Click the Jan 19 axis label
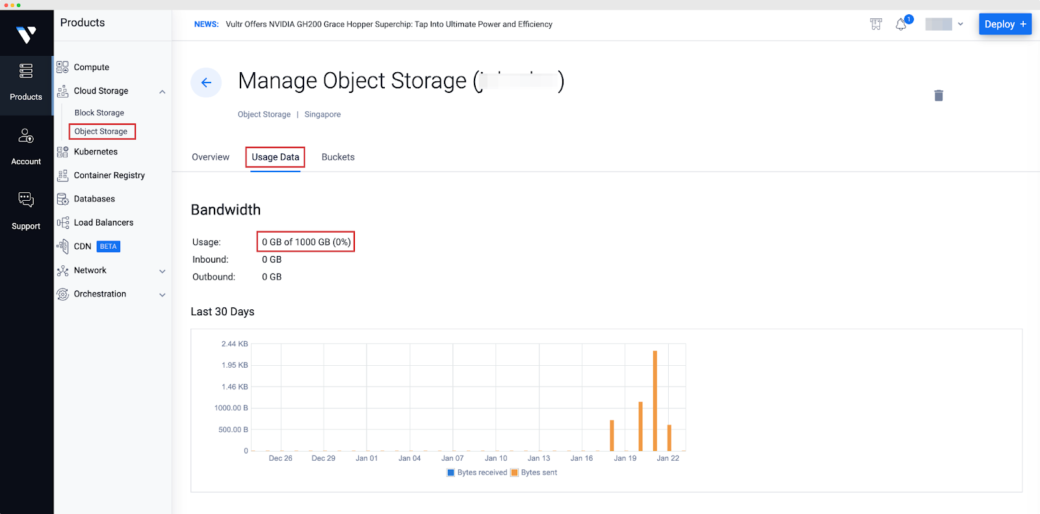The image size is (1040, 514). coord(625,459)
